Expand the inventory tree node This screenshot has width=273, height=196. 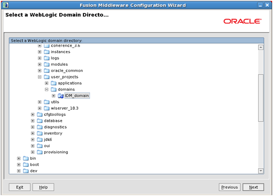tap(33, 133)
